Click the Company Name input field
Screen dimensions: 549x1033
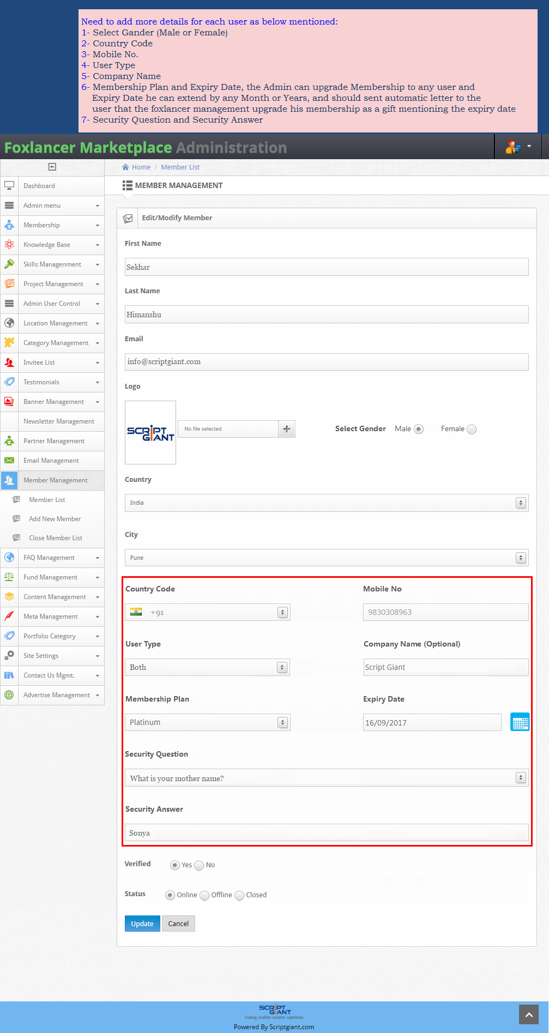(x=446, y=667)
